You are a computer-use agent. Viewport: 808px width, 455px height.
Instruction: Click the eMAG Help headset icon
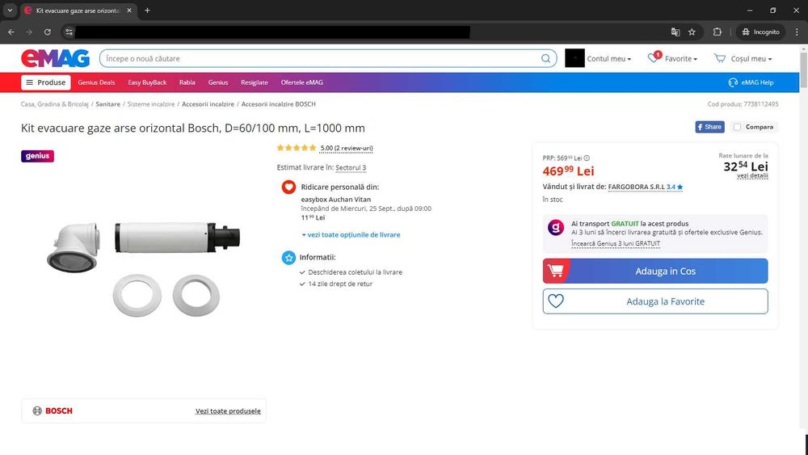point(733,82)
